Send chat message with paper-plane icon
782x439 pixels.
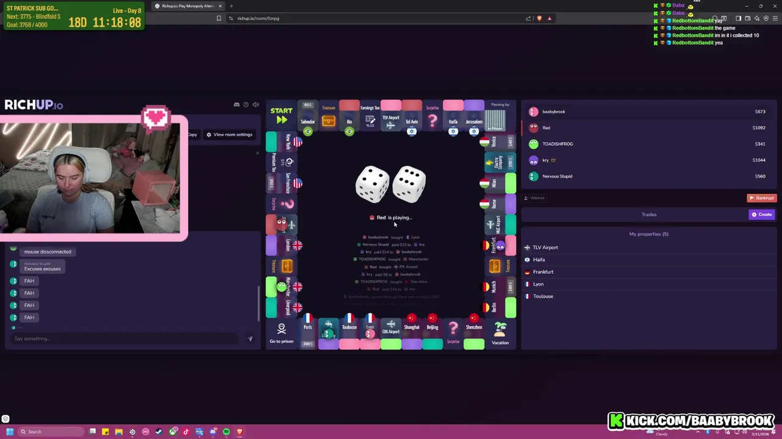[250, 338]
